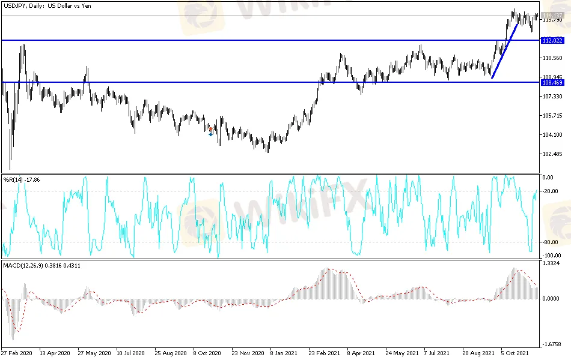Screen dimensions: 571x360
Task: Click the date label '10 Jul 2020'
Action: pos(130,353)
